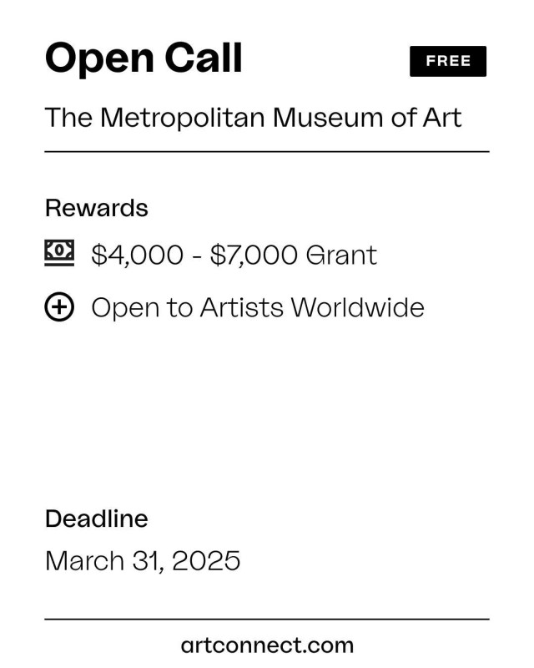The image size is (534, 668).
Task: Click the black FREE badge
Action: point(448,61)
